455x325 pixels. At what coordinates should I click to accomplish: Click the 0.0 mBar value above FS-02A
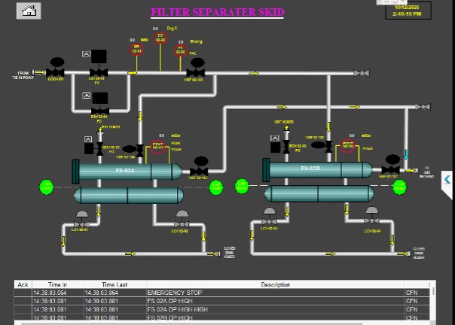pos(162,135)
